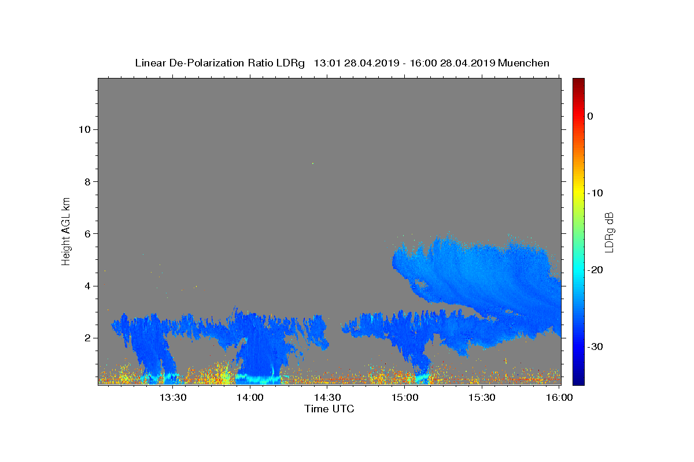This screenshot has height=462, width=694.
Task: Click the cyan melting layer near 14:00
Action: [x=257, y=380]
